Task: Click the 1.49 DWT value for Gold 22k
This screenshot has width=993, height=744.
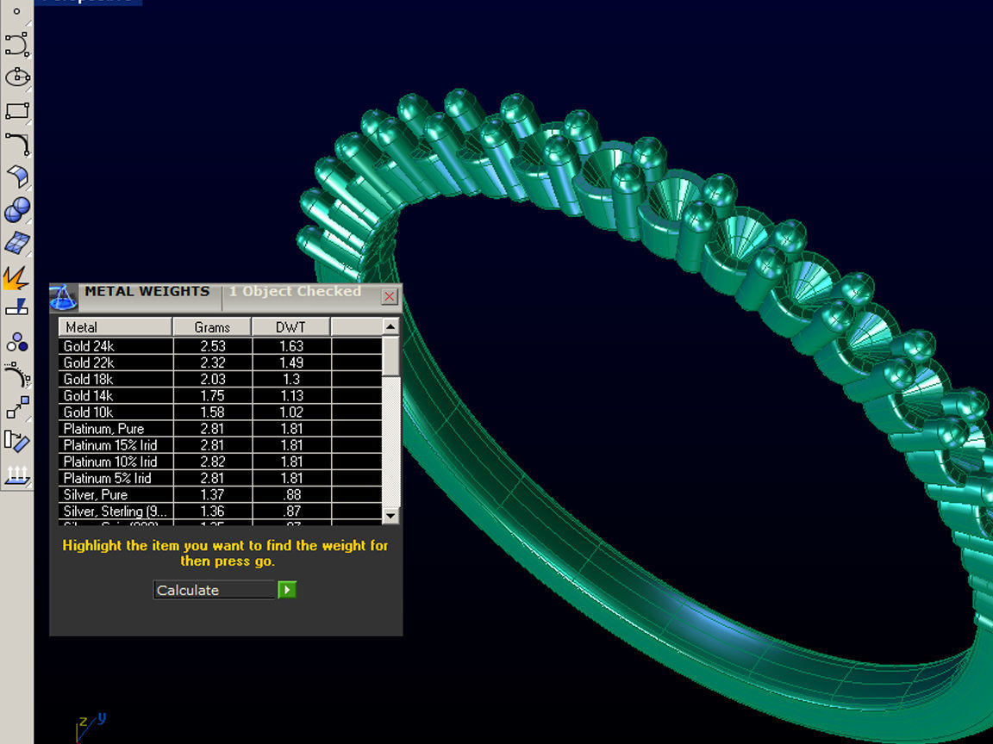Action: coord(291,363)
